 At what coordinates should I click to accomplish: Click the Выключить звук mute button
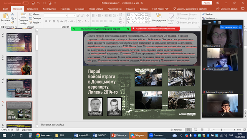point(229,27)
